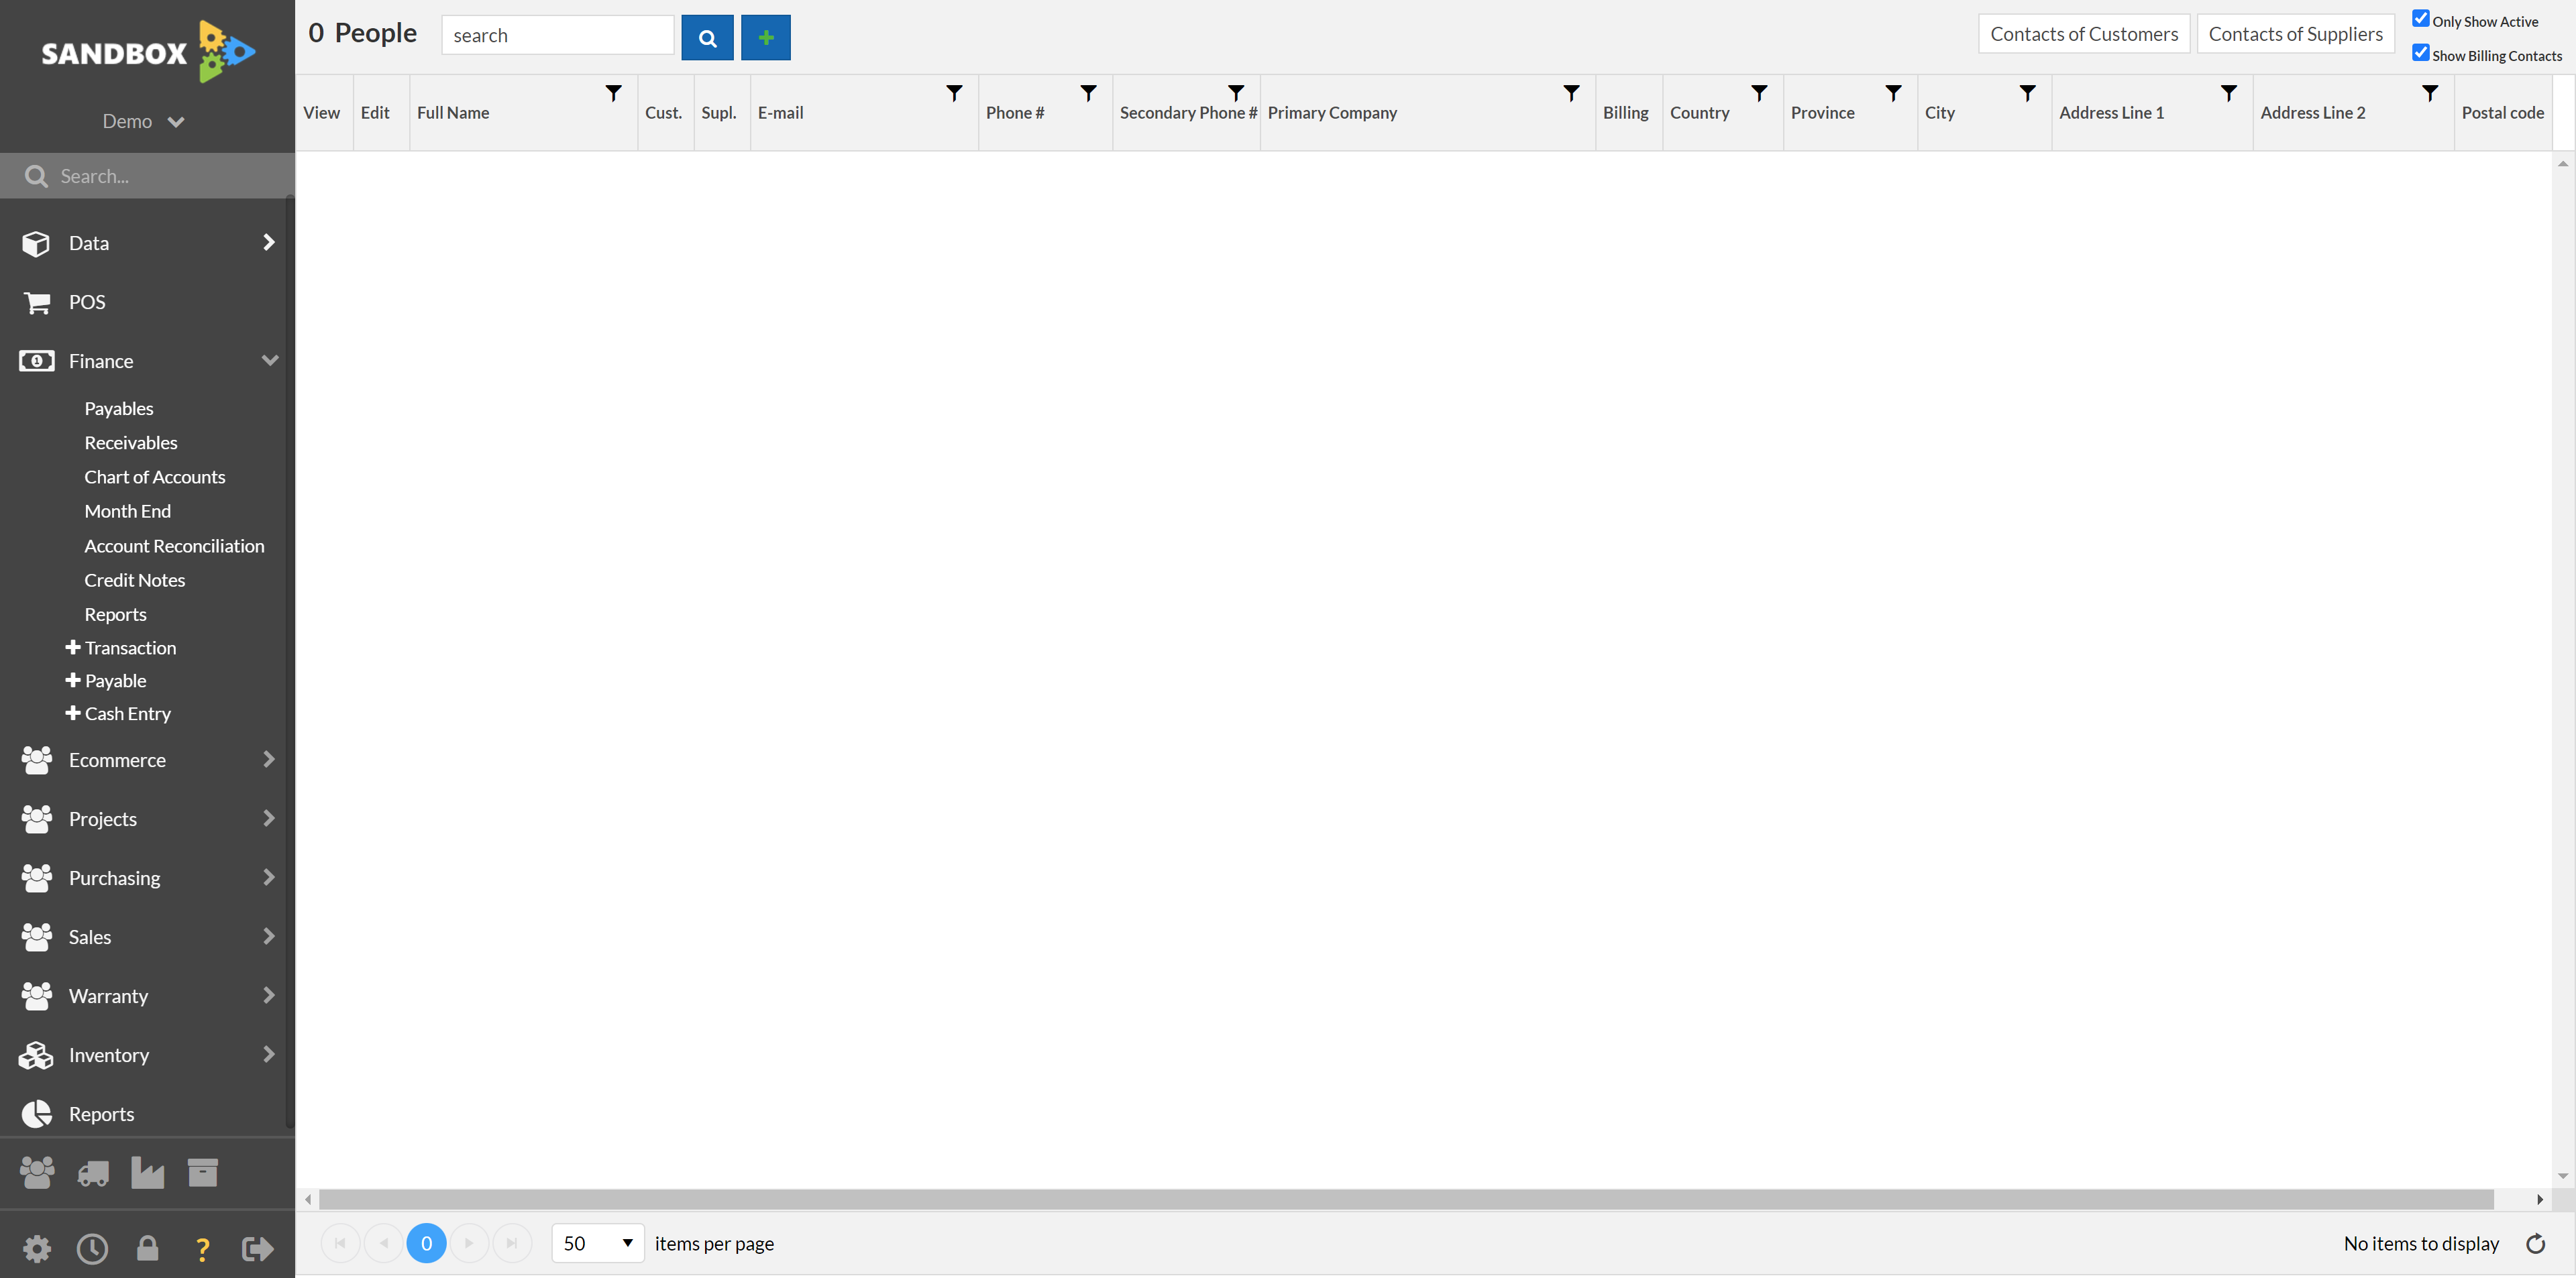This screenshot has width=2576, height=1278.
Task: Click the Finance sidebar icon
Action: coord(36,360)
